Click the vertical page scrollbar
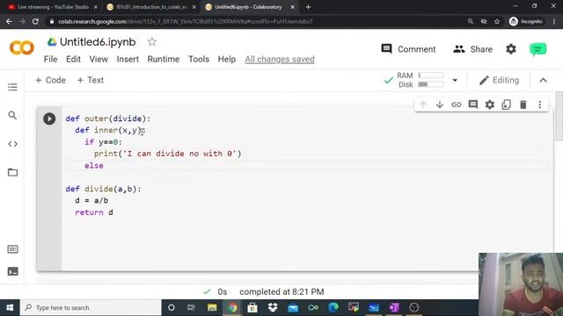563x316 pixels. 559,118
